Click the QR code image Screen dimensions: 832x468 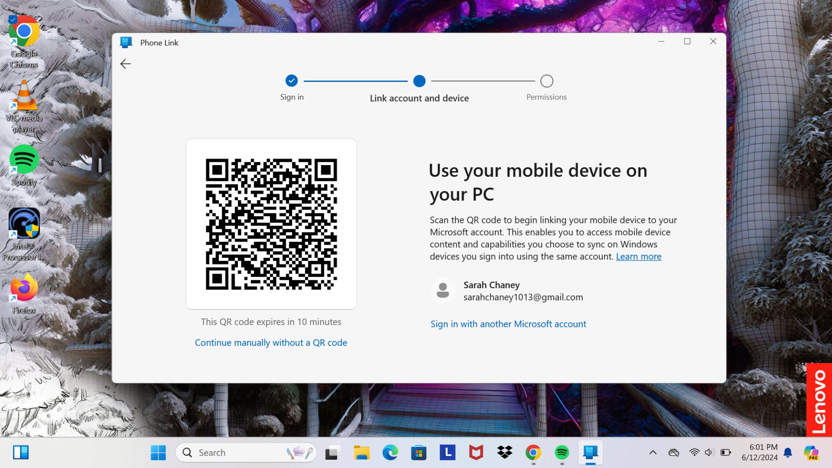point(271,224)
